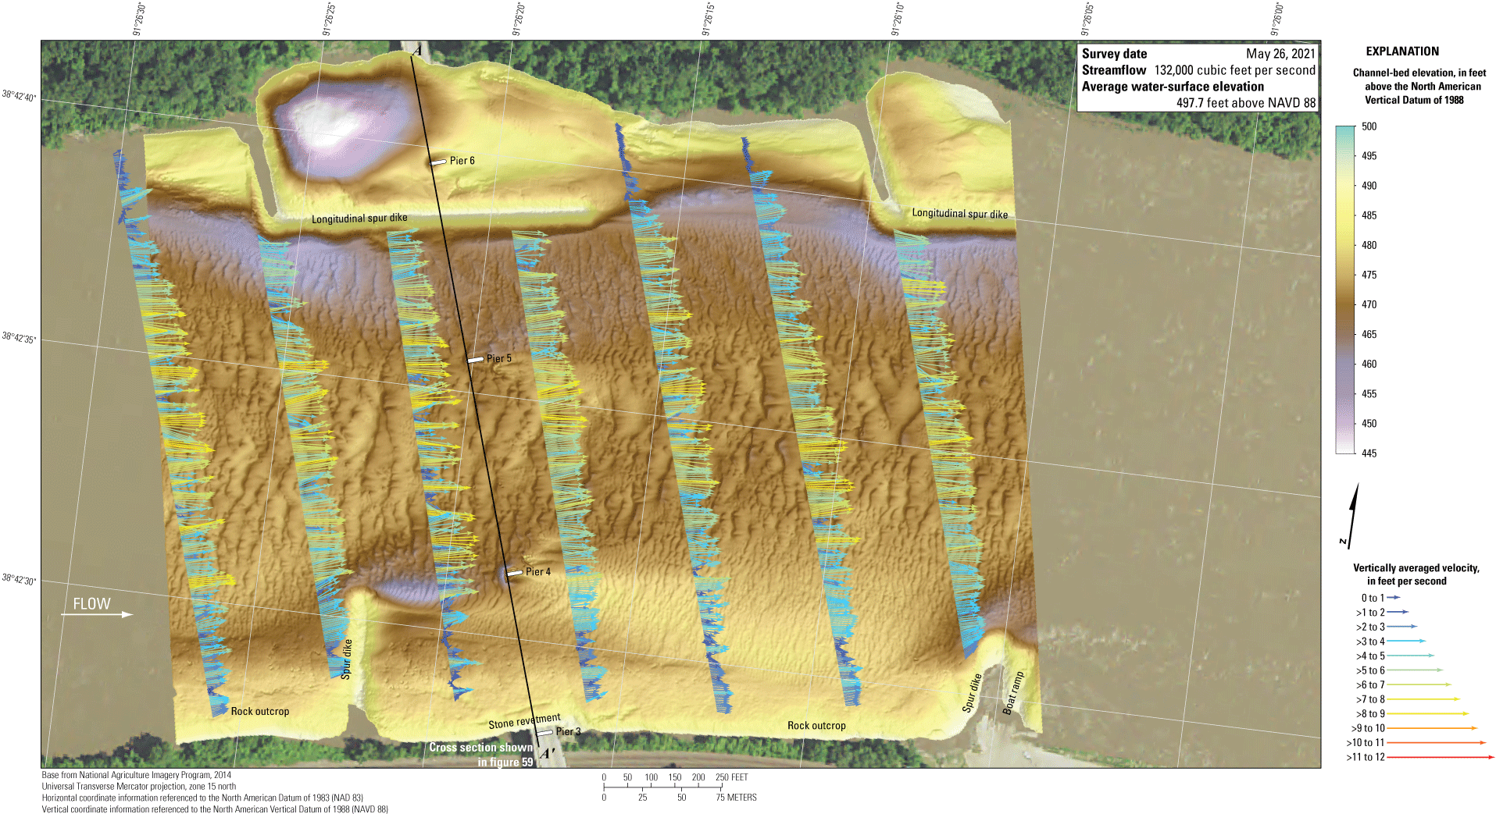Viewport: 1496px width, 814px height.
Task: Click the '0 to 1' velocity arrow
Action: coord(1394,598)
